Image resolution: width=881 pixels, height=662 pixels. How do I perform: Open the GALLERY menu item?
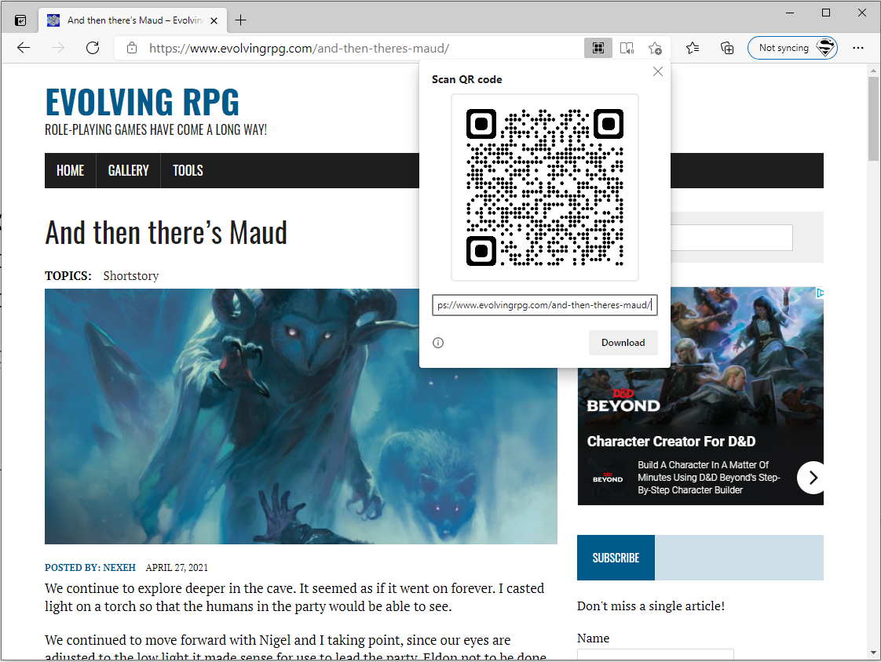point(129,171)
